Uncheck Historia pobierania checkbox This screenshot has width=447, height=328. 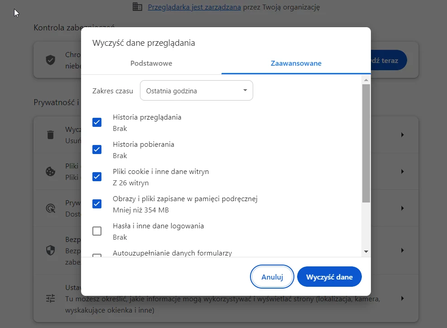tap(97, 150)
